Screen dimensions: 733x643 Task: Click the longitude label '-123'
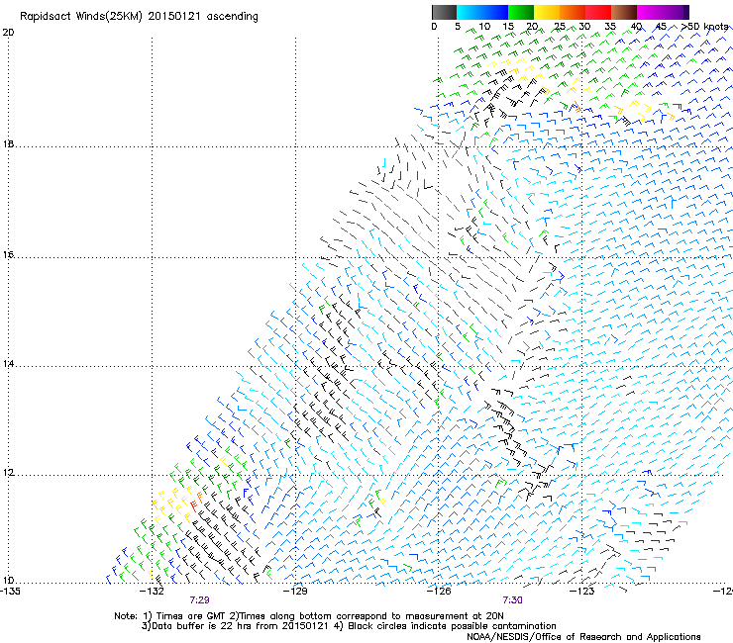point(582,592)
